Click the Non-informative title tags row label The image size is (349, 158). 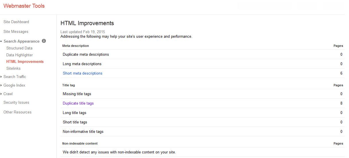83,132
